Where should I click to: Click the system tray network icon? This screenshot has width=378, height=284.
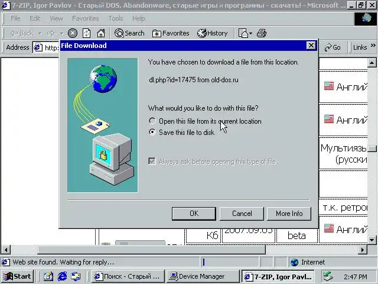328,276
